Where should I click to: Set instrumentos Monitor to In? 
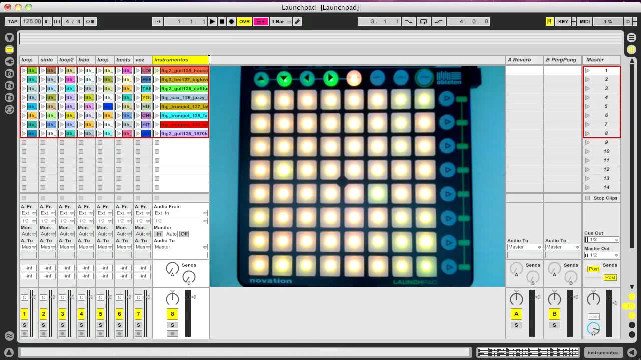click(159, 234)
